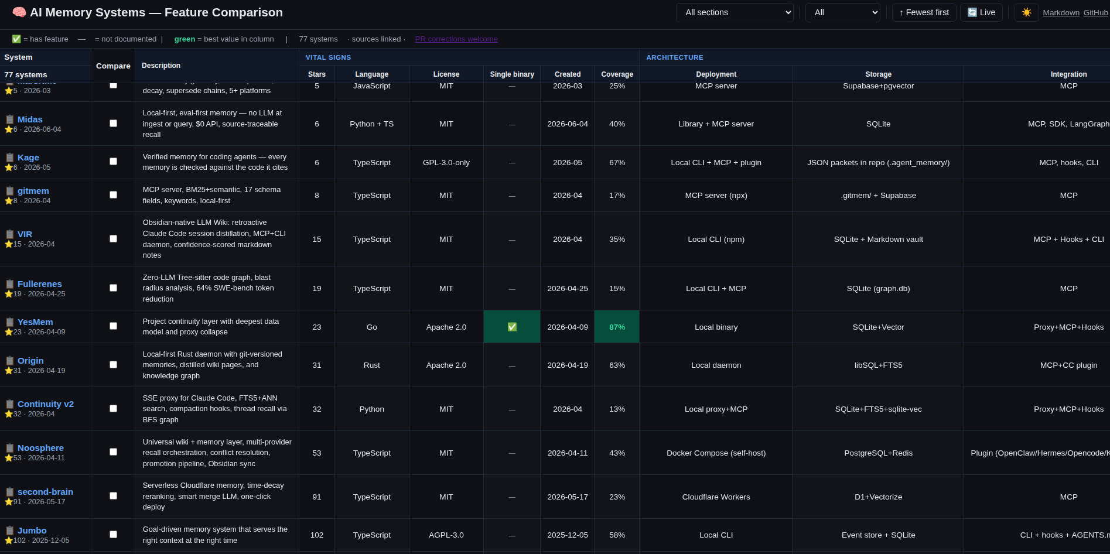Click the Deployment column header
Screen dimensions: 1110x554
pos(716,74)
